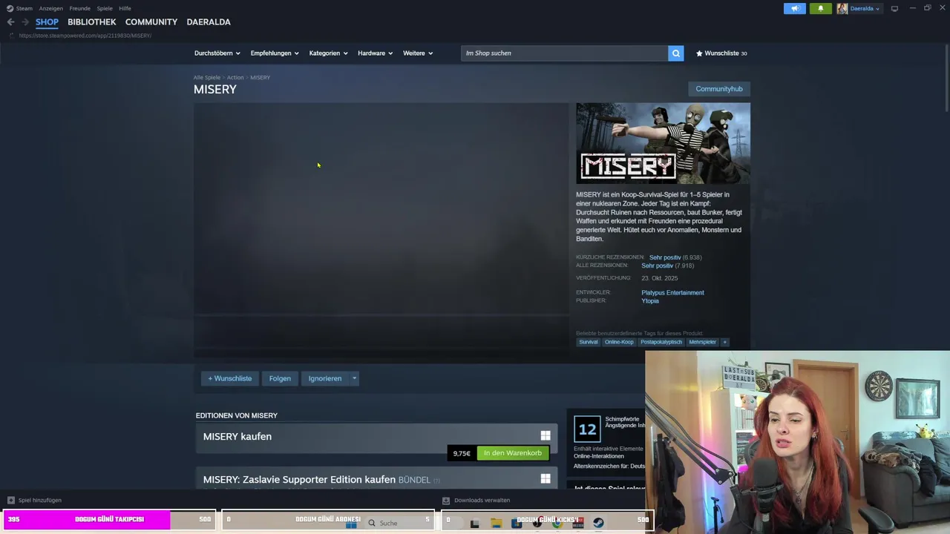Screen dimensions: 950x534
Task: Click the Online-Koop tag
Action: (x=619, y=342)
